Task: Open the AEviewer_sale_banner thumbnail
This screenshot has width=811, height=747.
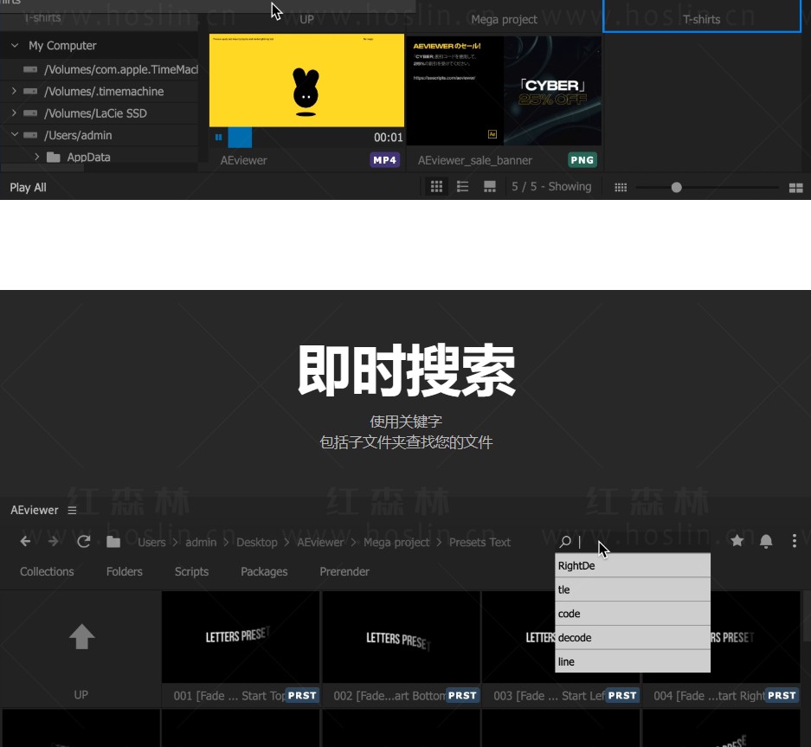Action: point(504,91)
